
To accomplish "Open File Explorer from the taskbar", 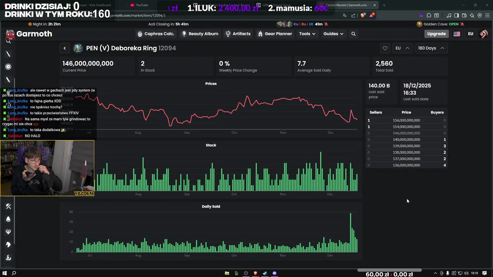I will pyautogui.click(x=227, y=273).
